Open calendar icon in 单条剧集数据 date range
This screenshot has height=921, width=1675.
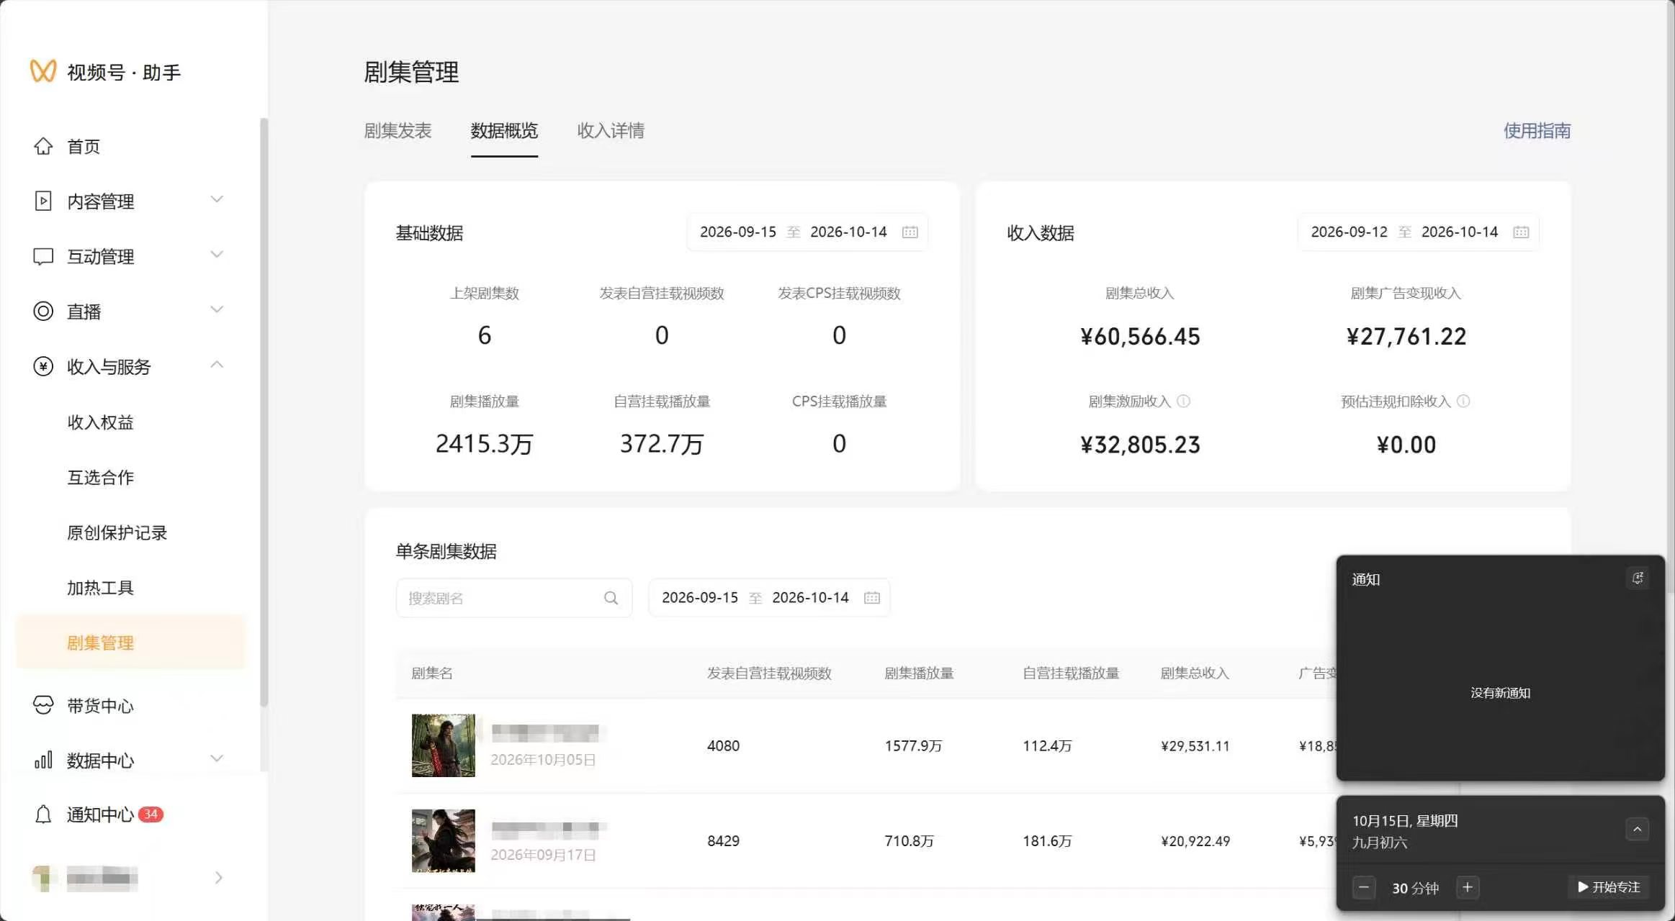click(x=872, y=597)
